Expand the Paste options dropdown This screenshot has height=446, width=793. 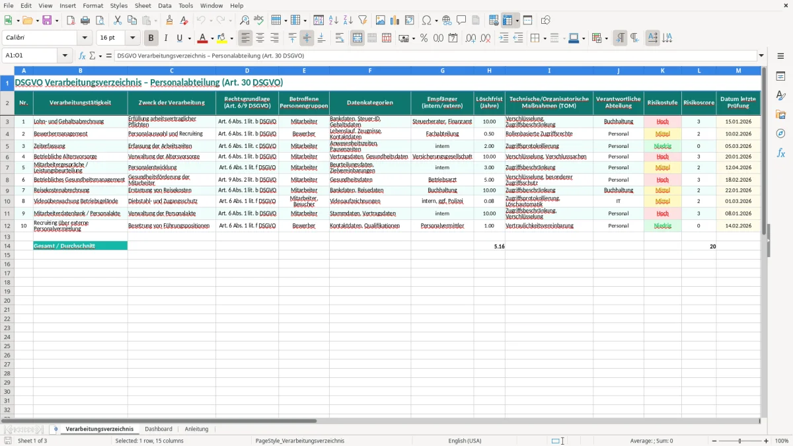pyautogui.click(x=156, y=20)
